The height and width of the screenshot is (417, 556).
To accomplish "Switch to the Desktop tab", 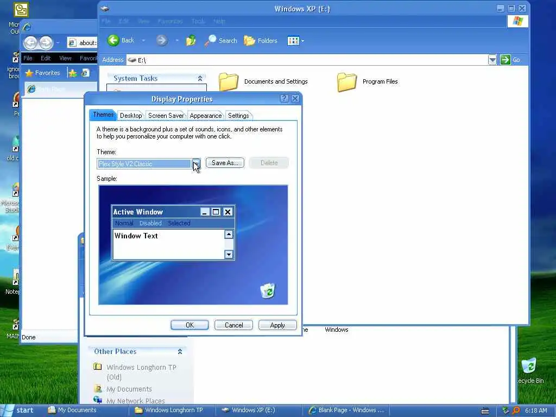I will [131, 116].
